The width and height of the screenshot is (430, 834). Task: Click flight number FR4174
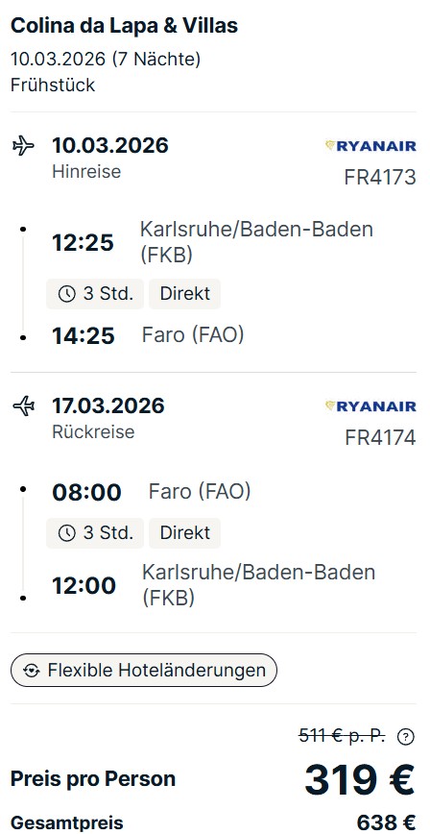[380, 438]
